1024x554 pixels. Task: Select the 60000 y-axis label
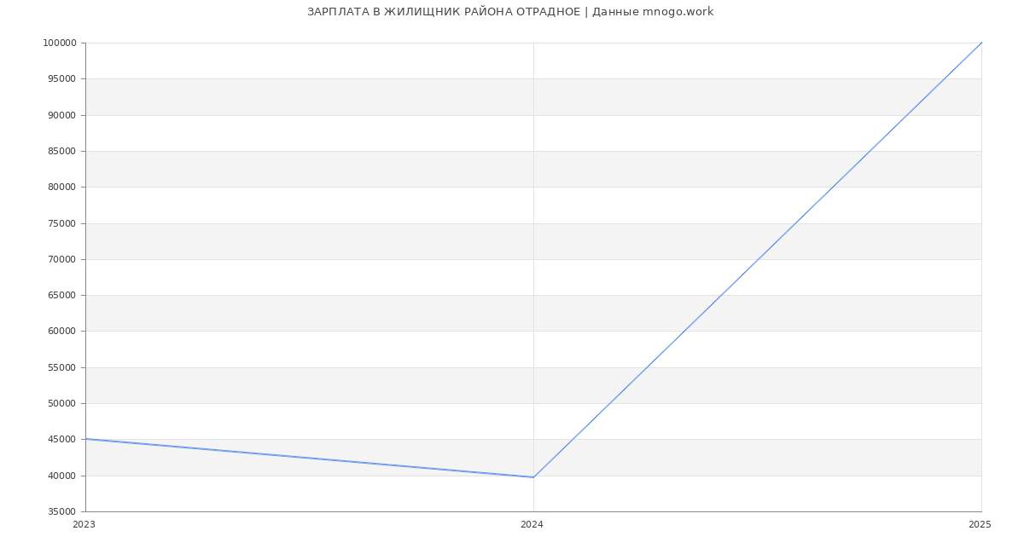(x=61, y=332)
